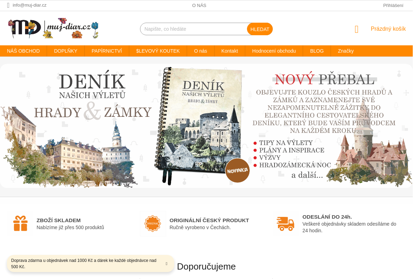
Task: Open the Kontakt page
Action: coord(230,51)
